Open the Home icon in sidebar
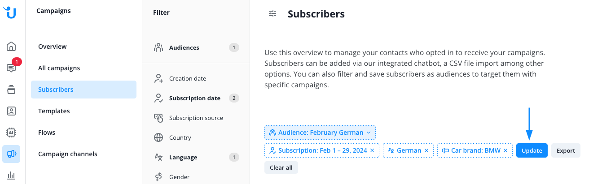602x184 pixels. [11, 47]
